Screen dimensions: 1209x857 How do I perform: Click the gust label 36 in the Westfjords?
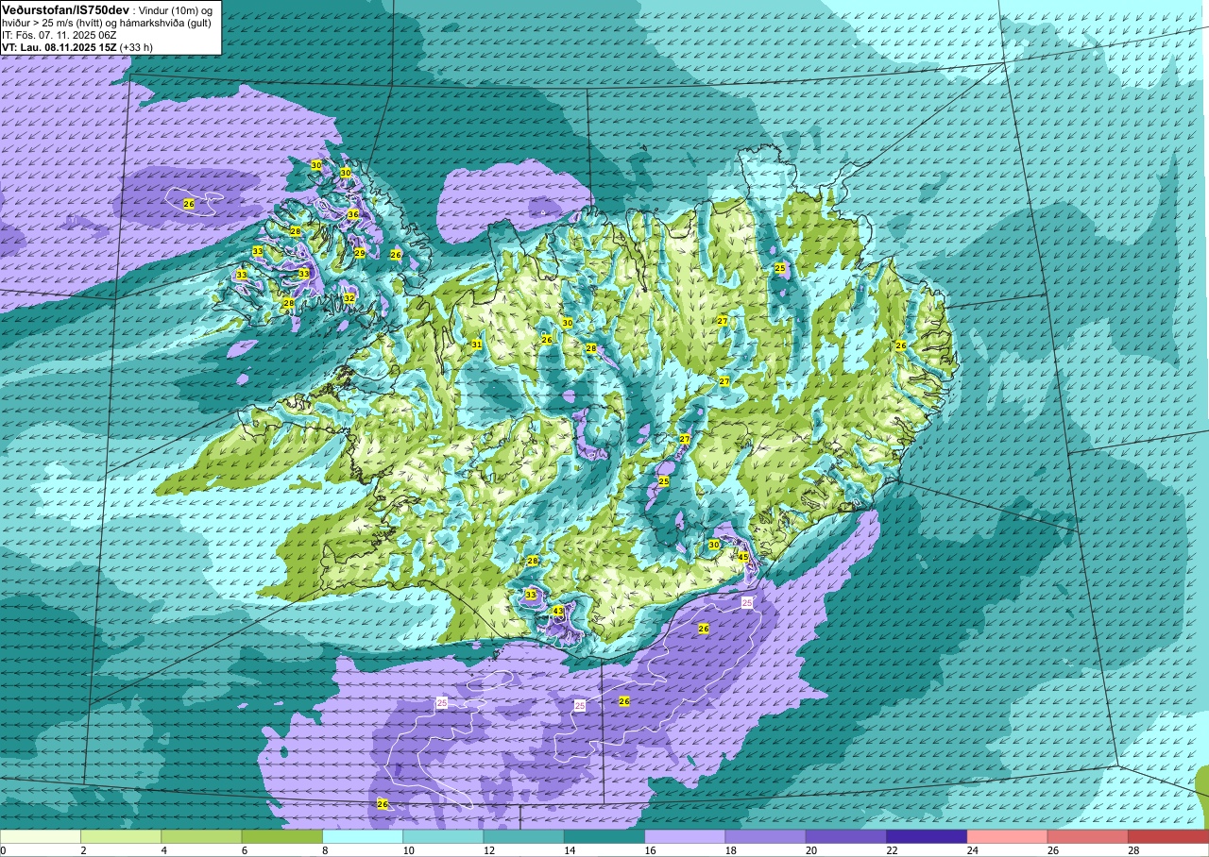[353, 214]
